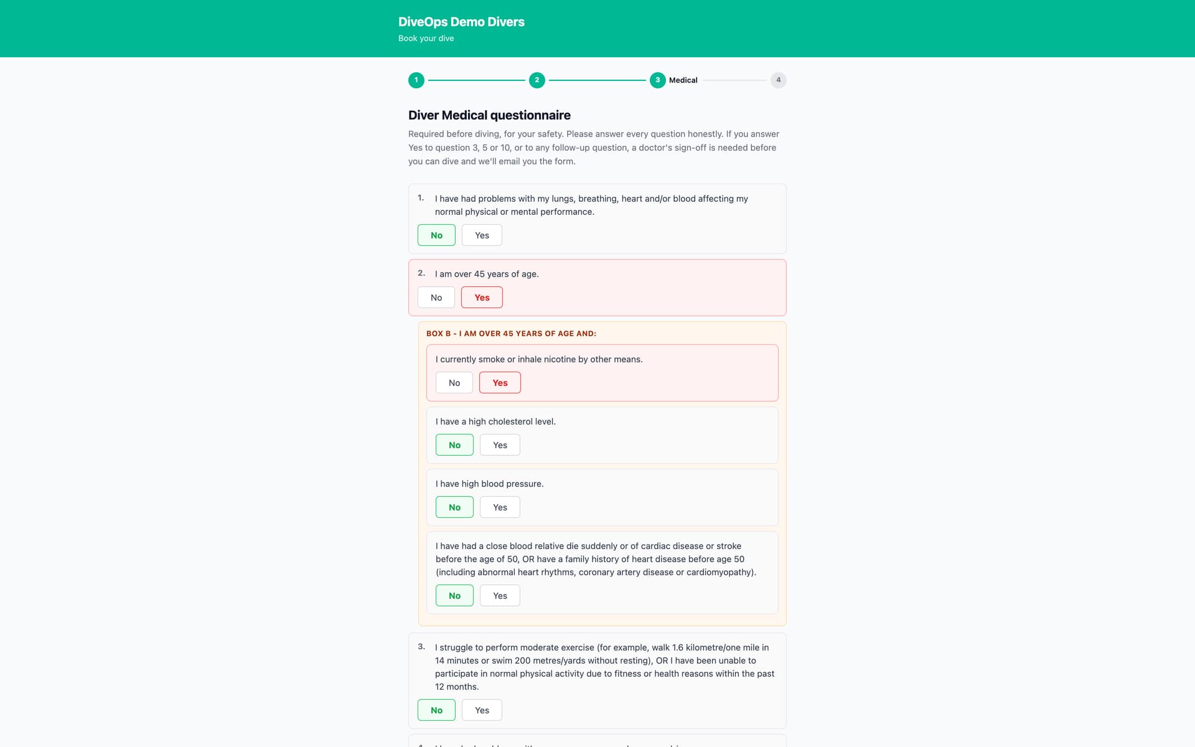Screen dimensions: 1195x747
Task: Select Yes for over 45 years of age
Action: [482, 298]
